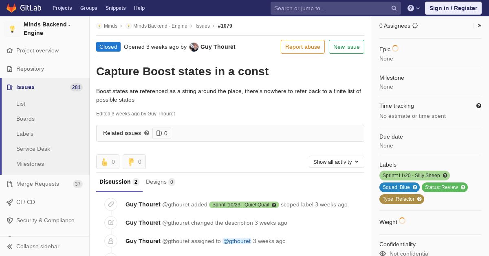Click the Security & Compliance shield icon
Image resolution: width=489 pixels, height=256 pixels.
(x=10, y=221)
